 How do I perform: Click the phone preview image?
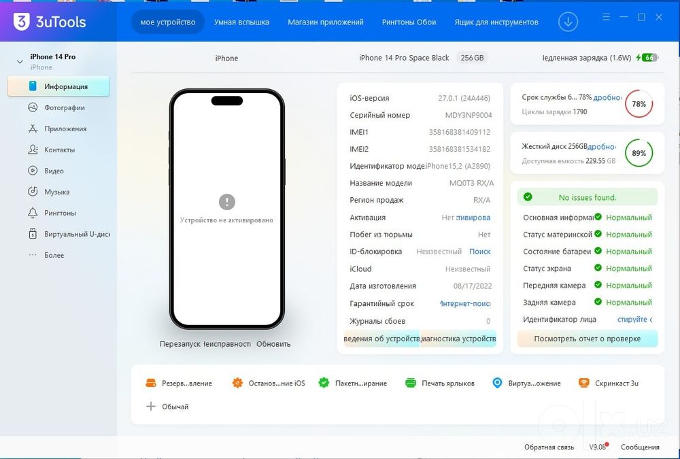point(227,209)
